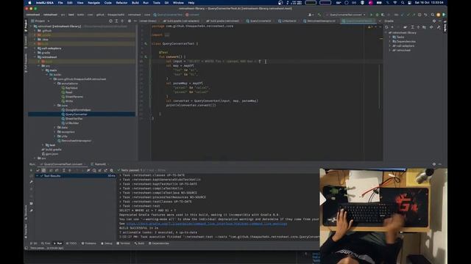
Task: Click the Git rollback undo icon
Action: coord(425,15)
